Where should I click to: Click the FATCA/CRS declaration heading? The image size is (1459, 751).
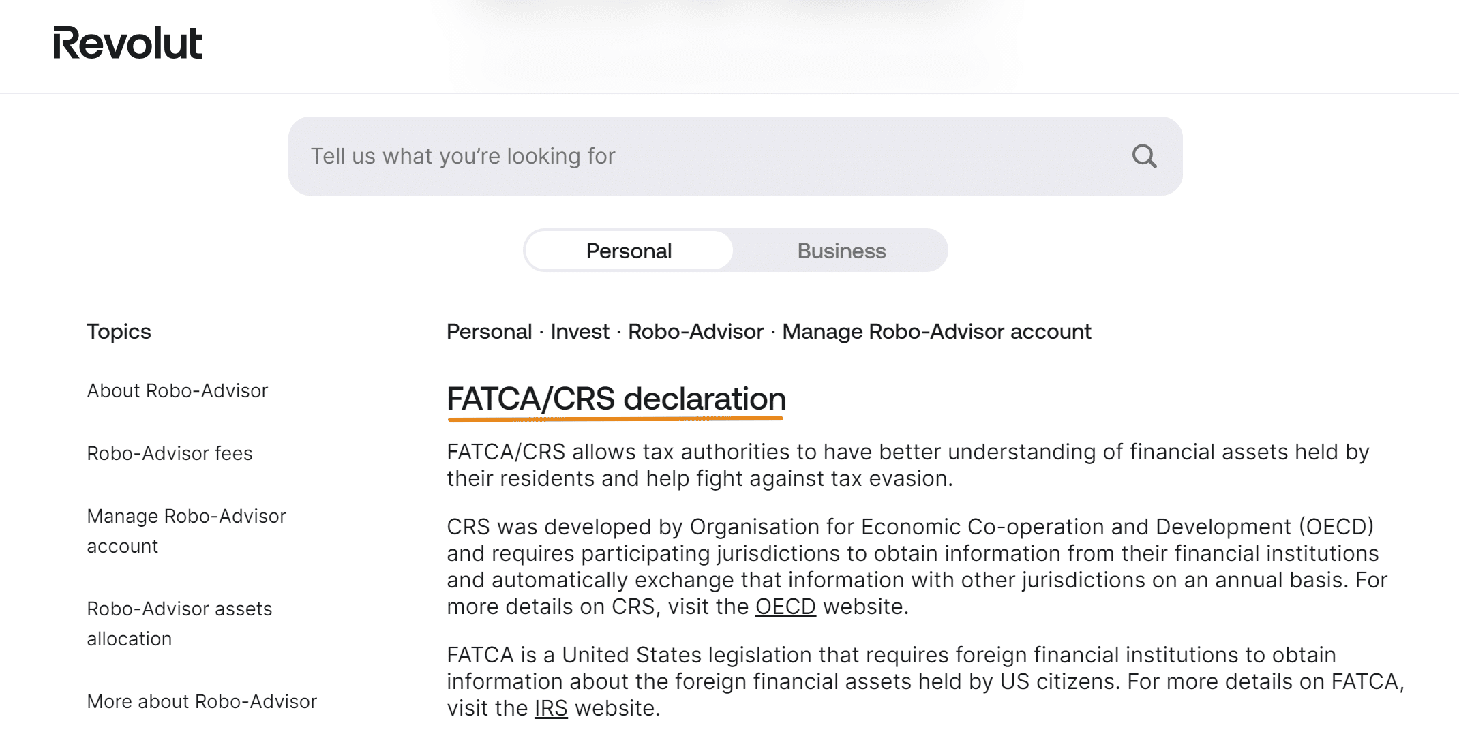point(616,399)
